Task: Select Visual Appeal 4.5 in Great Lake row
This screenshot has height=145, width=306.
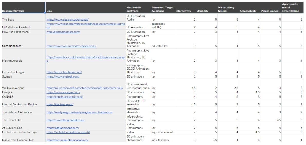Action: pyautogui.click(x=271, y=119)
